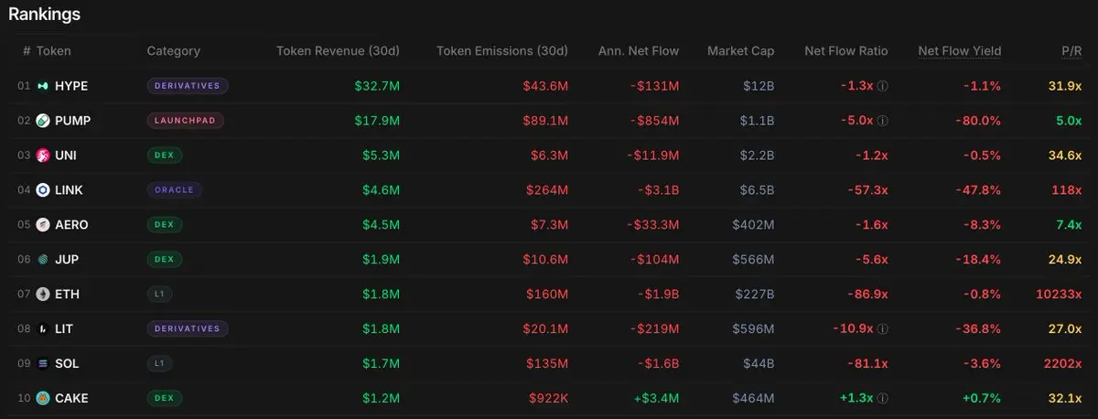Click LIT emissions value $20.1M
The image size is (1098, 419).
pos(545,329)
